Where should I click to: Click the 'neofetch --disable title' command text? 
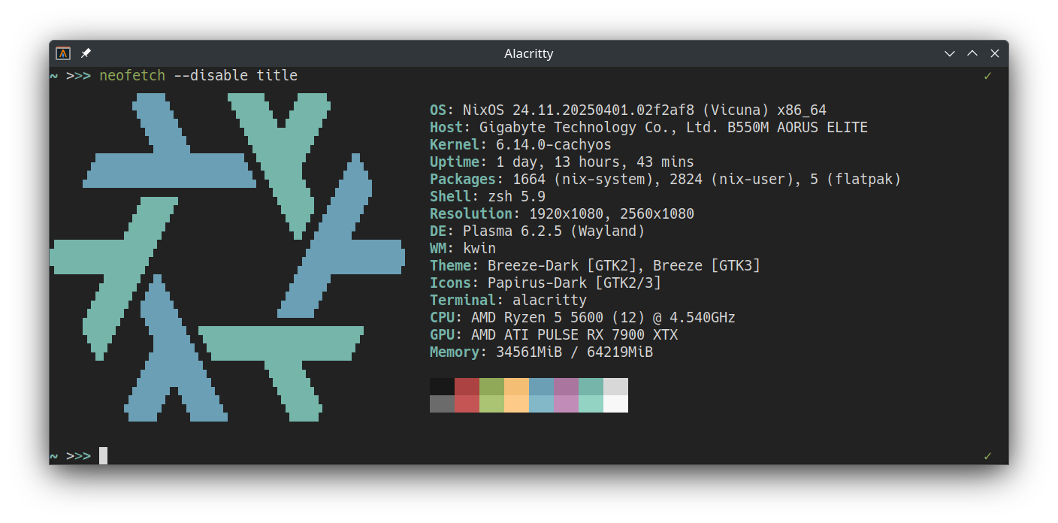(x=198, y=75)
